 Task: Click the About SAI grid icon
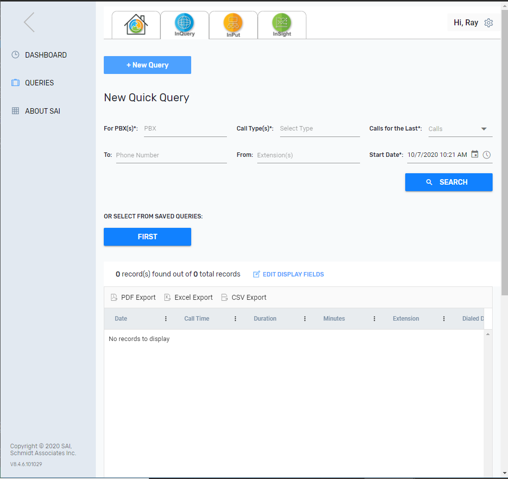(x=15, y=111)
